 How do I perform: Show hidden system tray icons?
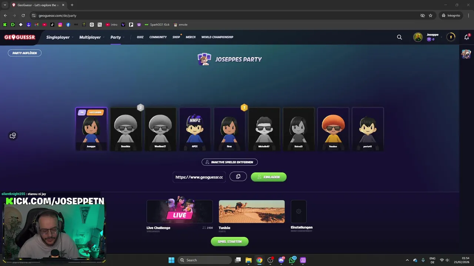pyautogui.click(x=407, y=260)
